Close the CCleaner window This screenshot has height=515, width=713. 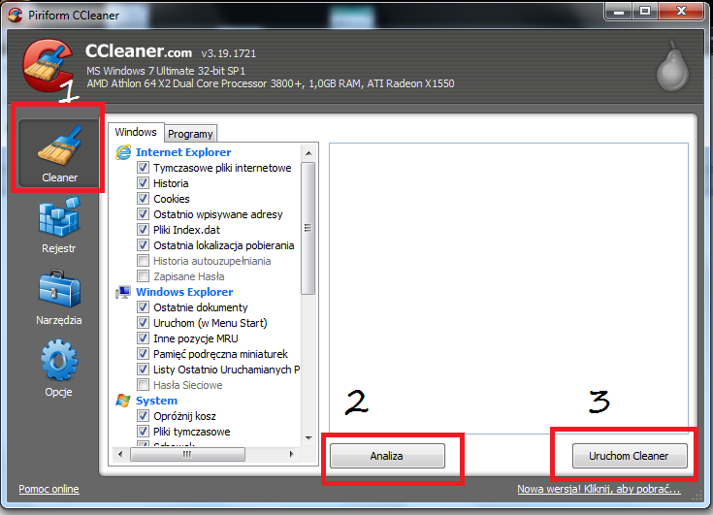click(x=681, y=12)
